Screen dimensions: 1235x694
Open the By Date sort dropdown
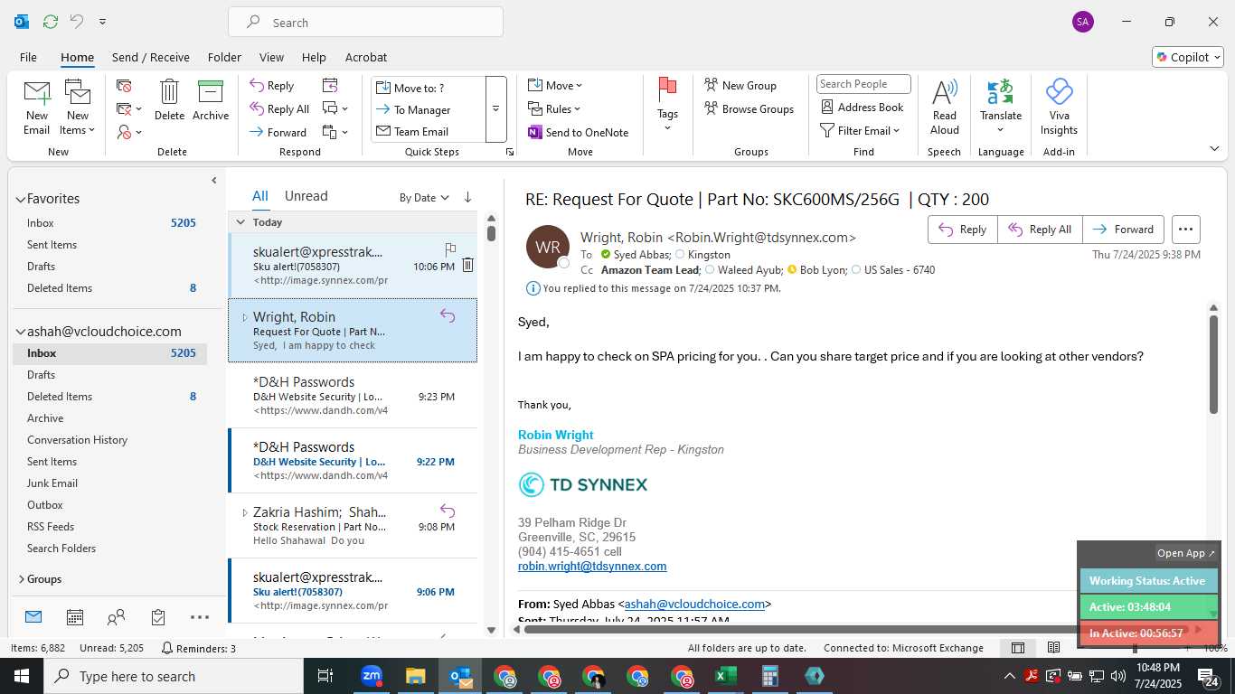(424, 198)
